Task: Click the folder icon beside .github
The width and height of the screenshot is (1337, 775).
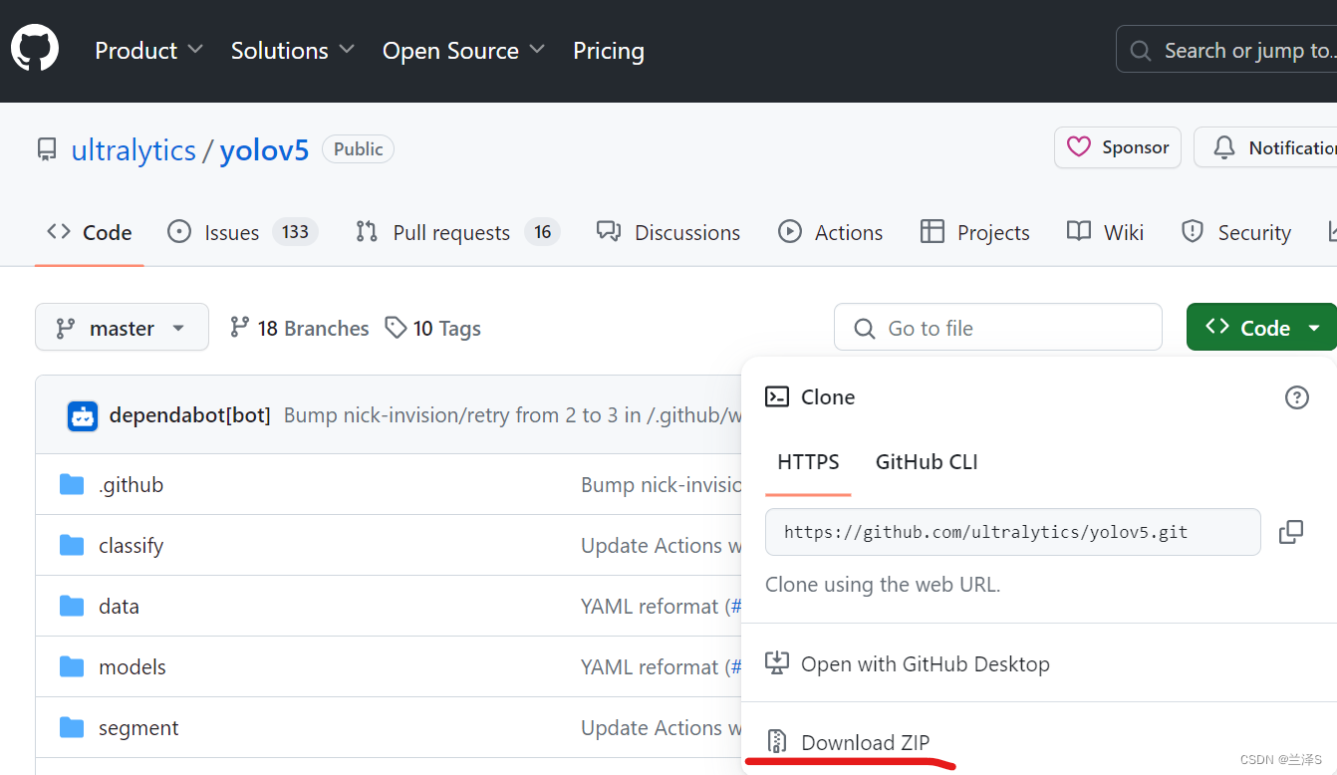Action: (x=72, y=485)
